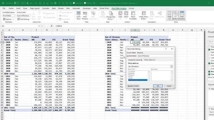This screenshot has height=120, width=214.
Task: Open the File menu
Action: 4,8
